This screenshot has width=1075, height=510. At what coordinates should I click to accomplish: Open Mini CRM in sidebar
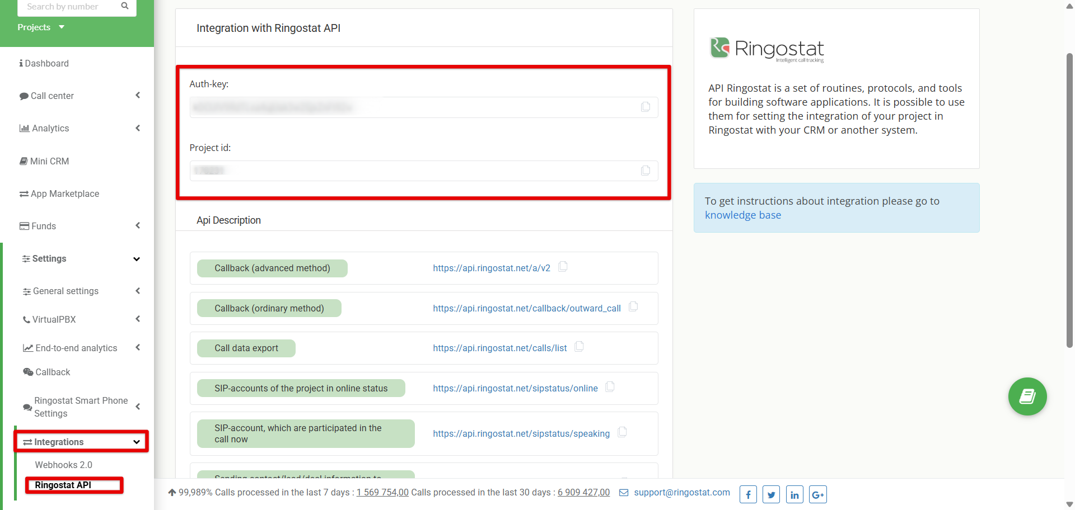pos(45,161)
